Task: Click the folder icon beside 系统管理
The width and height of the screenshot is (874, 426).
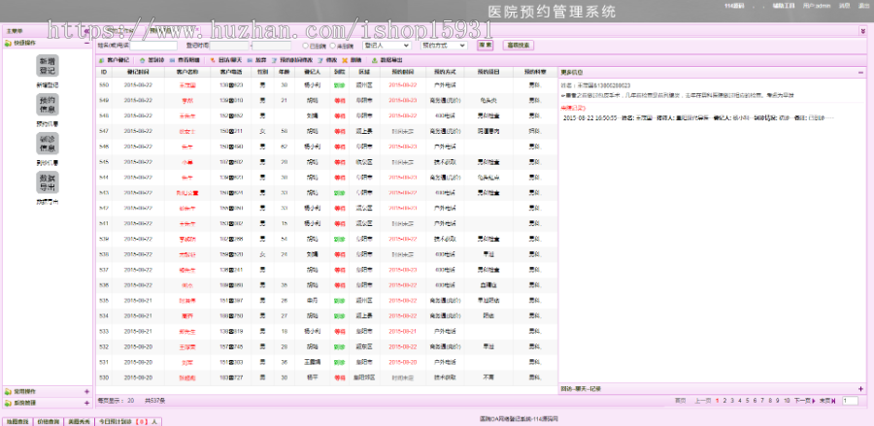Action: pos(8,403)
